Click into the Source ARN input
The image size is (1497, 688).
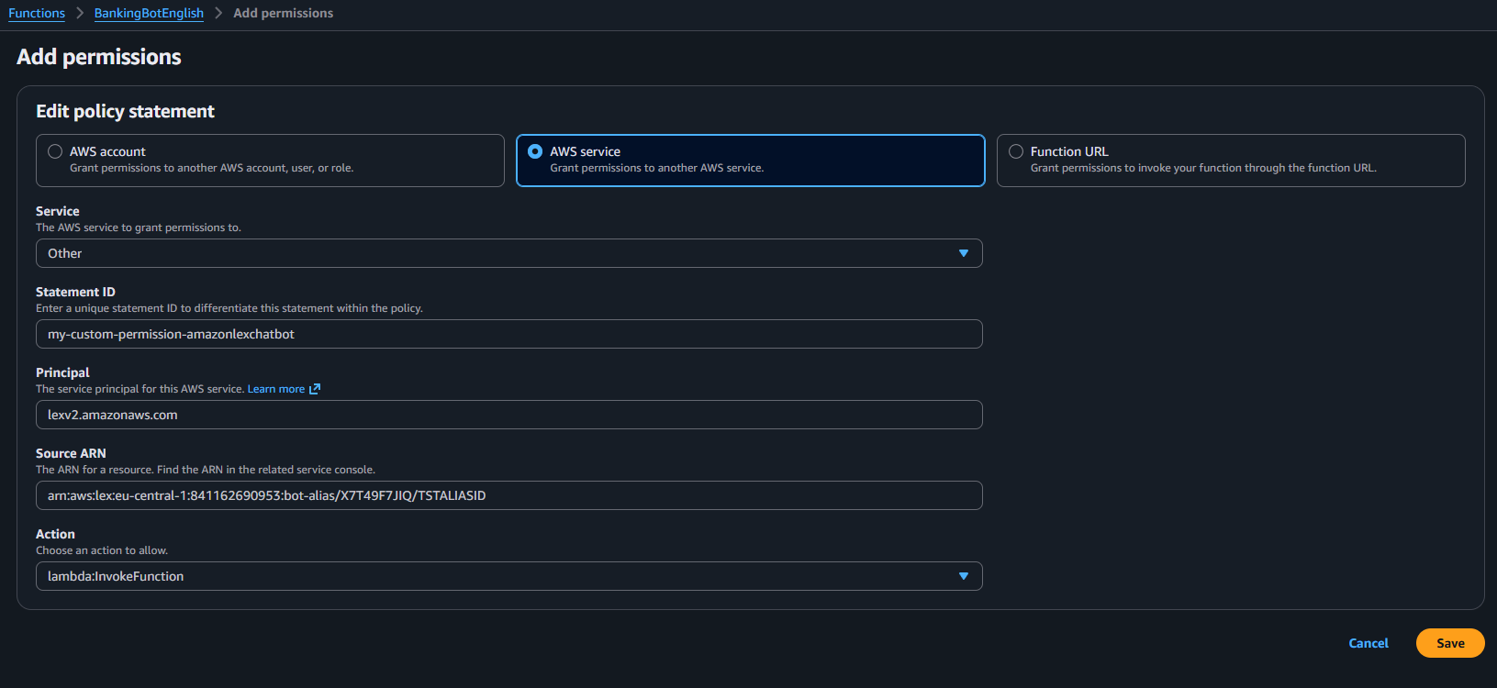508,495
